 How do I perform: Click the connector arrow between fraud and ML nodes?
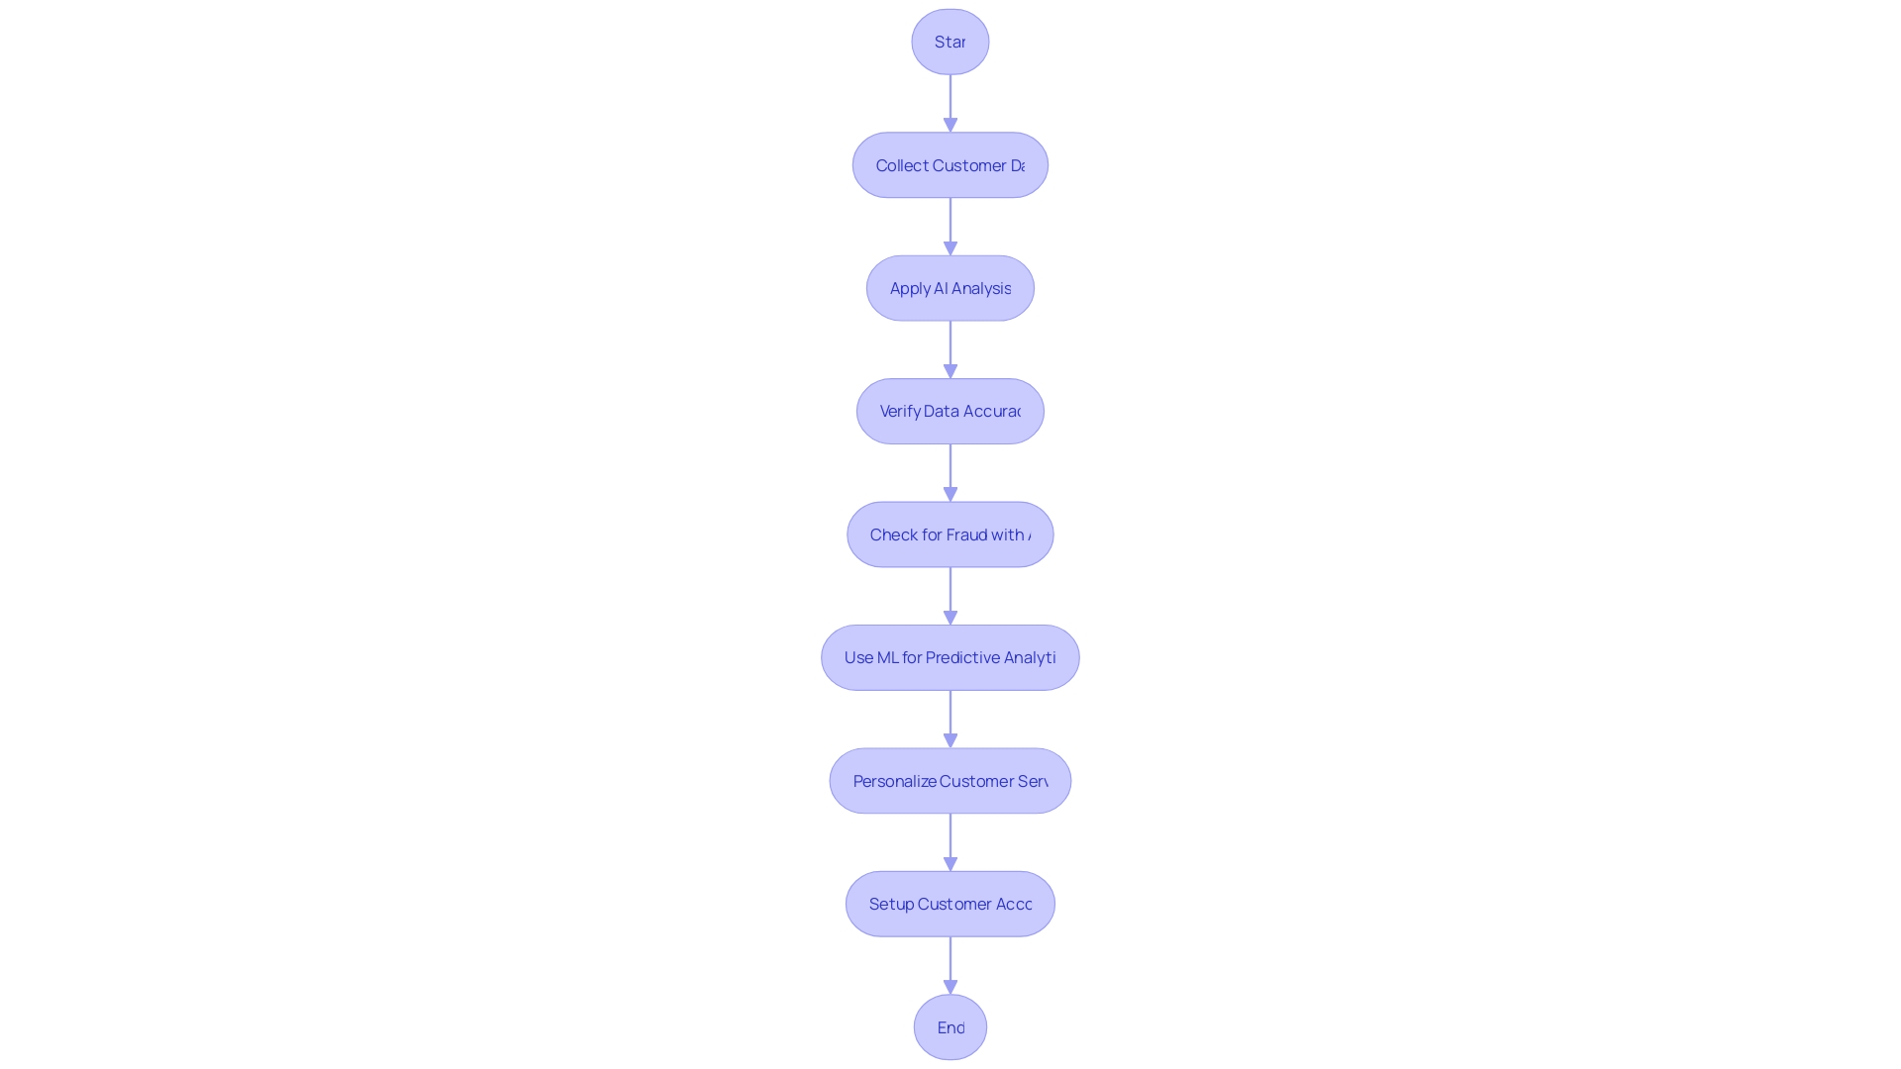tap(950, 595)
